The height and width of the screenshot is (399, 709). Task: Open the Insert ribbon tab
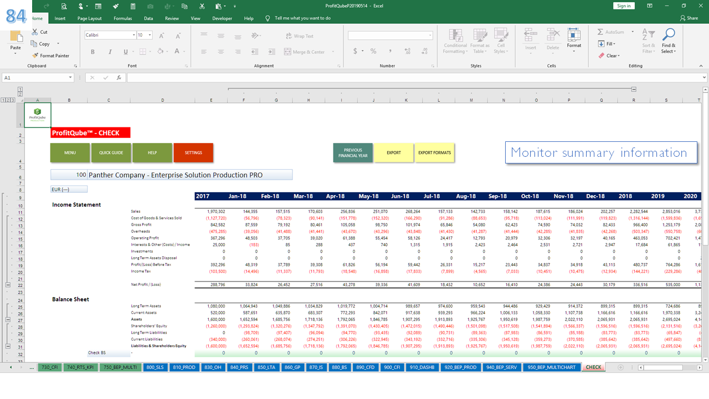point(60,18)
